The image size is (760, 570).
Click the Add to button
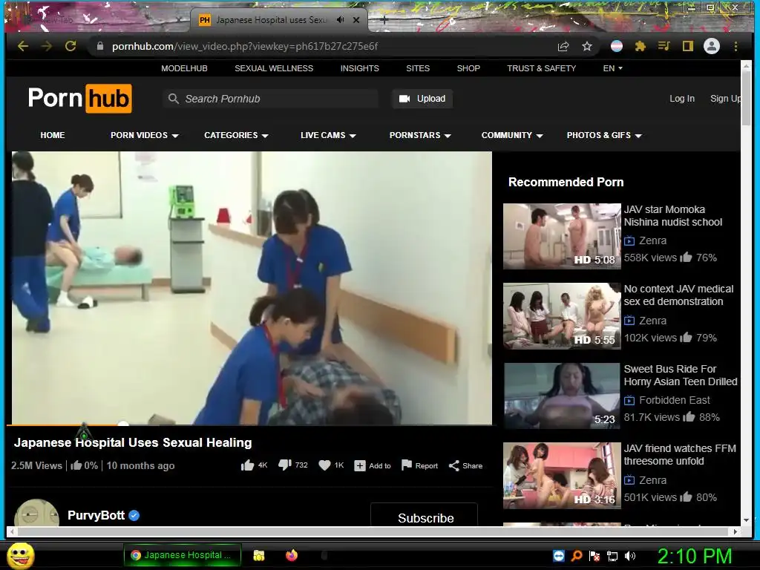click(x=373, y=466)
